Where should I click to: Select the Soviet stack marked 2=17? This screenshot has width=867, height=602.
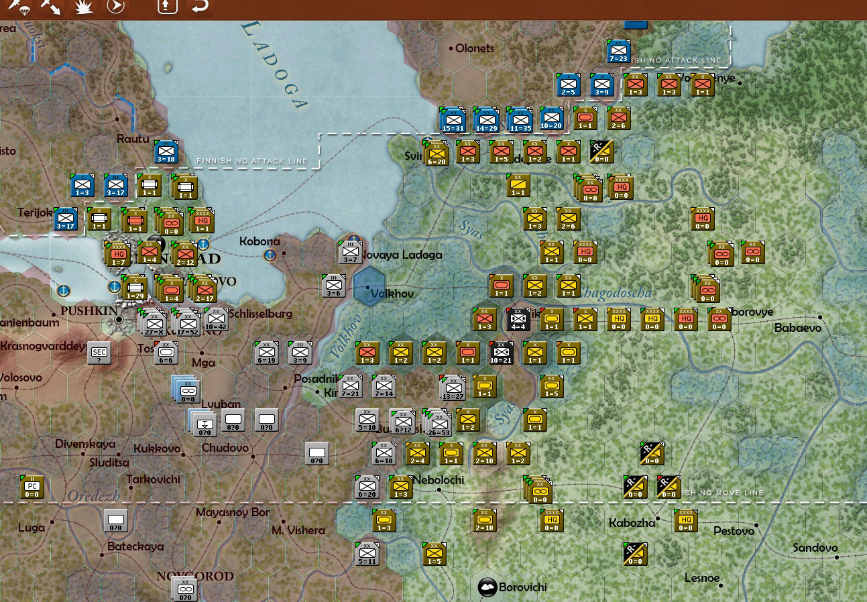pos(202,289)
